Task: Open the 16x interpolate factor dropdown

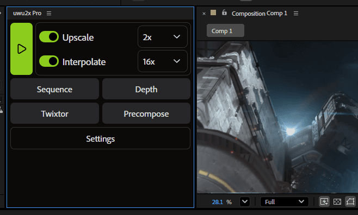Action: 163,61
